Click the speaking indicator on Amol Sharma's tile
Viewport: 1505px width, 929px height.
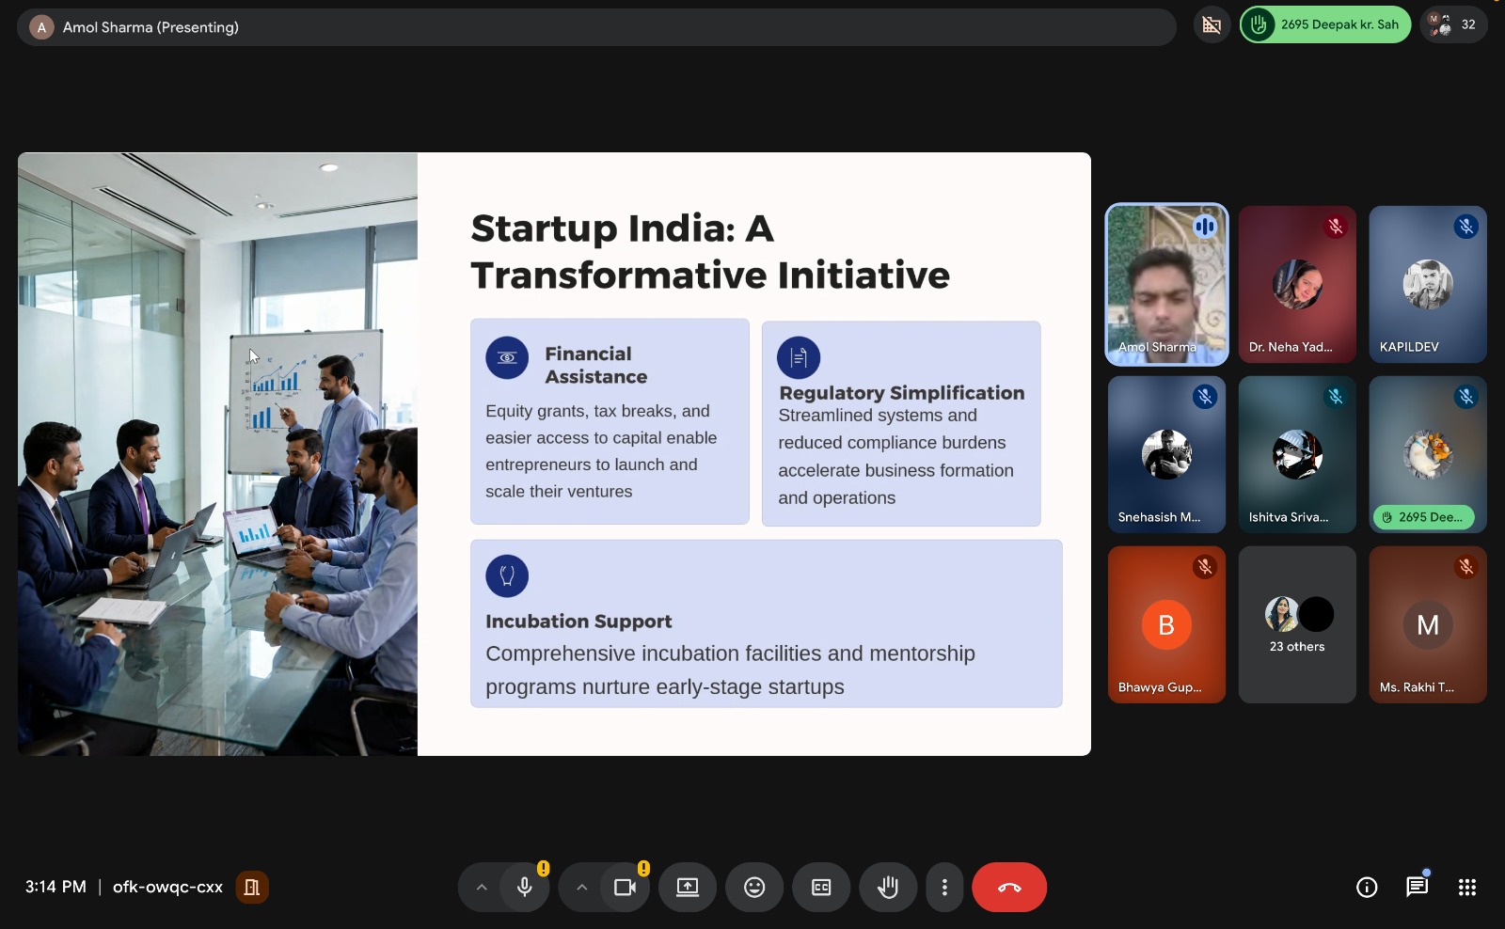pos(1205,227)
